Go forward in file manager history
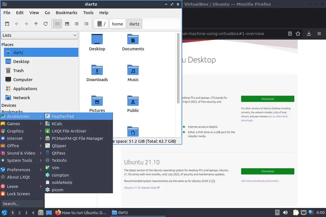This screenshot has width=326, height=217. (x=26, y=24)
